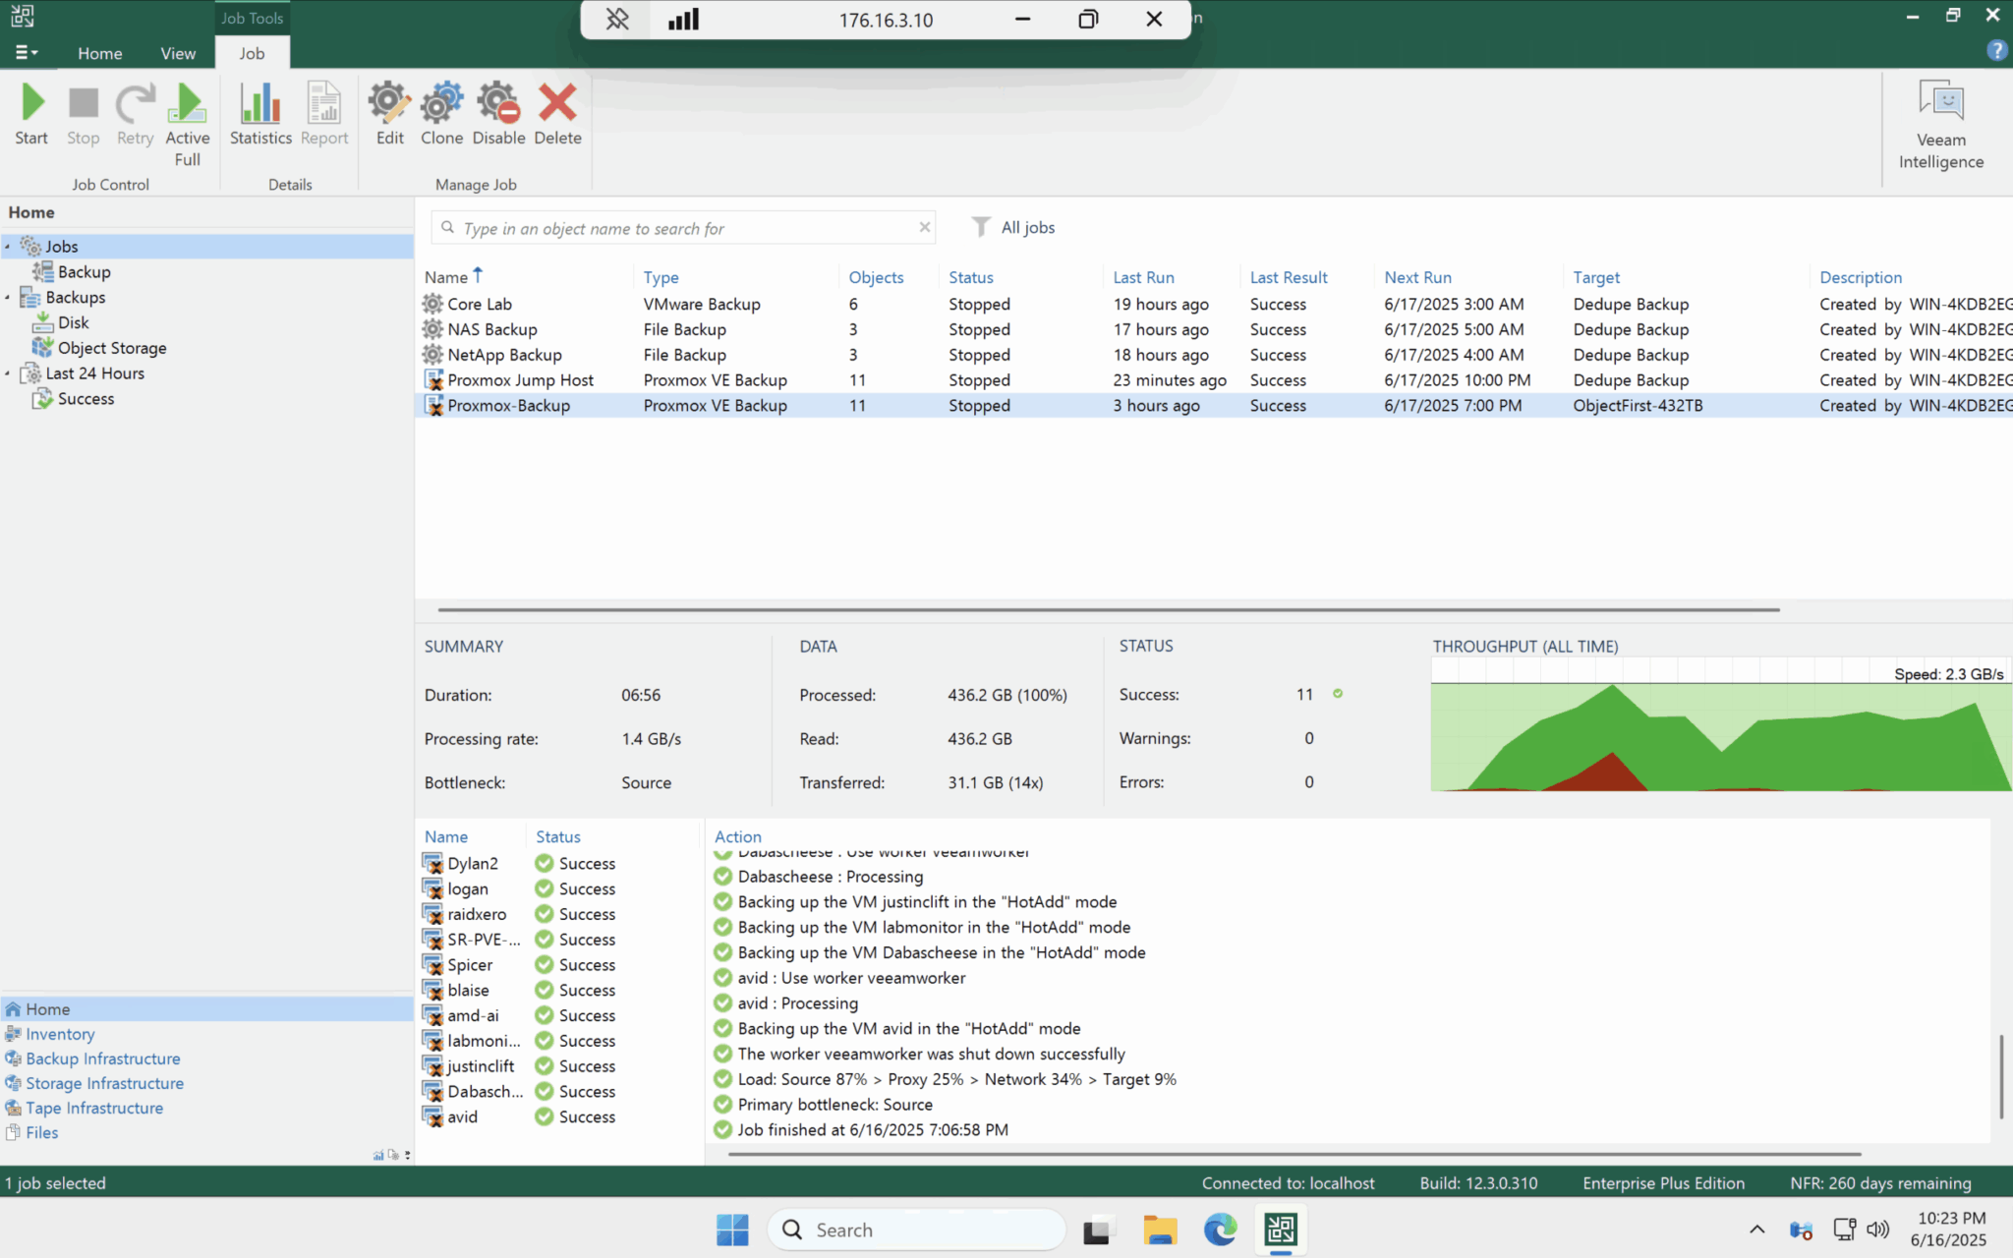The height and width of the screenshot is (1258, 2013).
Task: Launch Microsoft Edge from taskbar
Action: point(1221,1229)
